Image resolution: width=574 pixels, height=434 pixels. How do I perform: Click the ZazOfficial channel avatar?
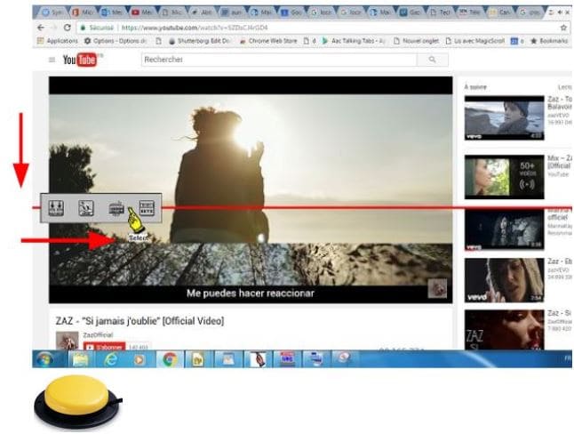[x=66, y=341]
